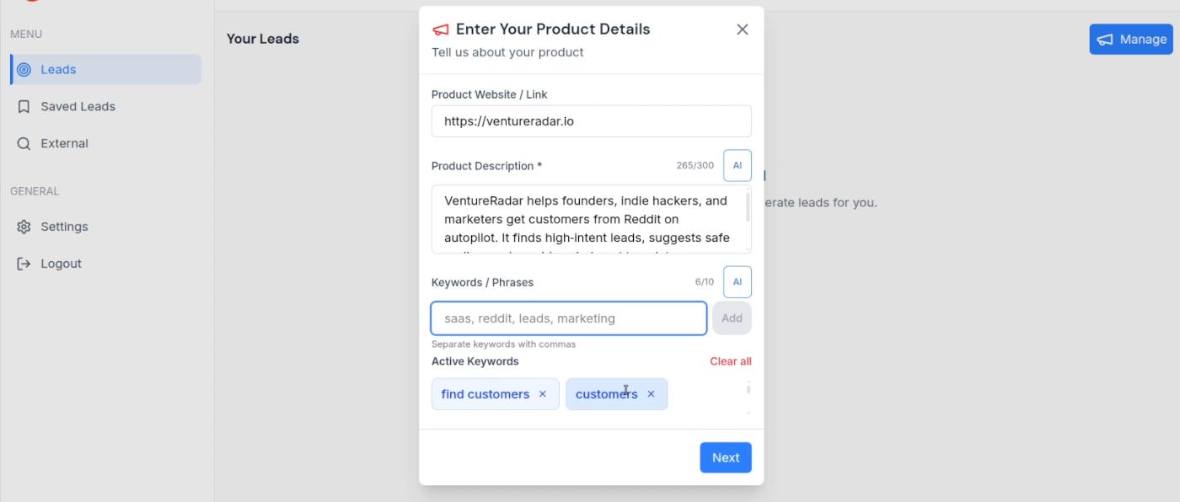Remove the find customers keyword chip
This screenshot has width=1180, height=502.
(542, 393)
